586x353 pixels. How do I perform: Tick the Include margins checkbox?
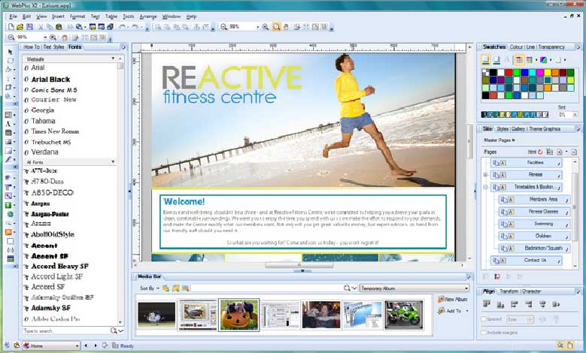484,331
